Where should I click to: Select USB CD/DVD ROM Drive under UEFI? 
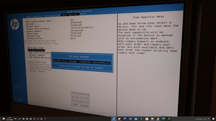coord(40,58)
